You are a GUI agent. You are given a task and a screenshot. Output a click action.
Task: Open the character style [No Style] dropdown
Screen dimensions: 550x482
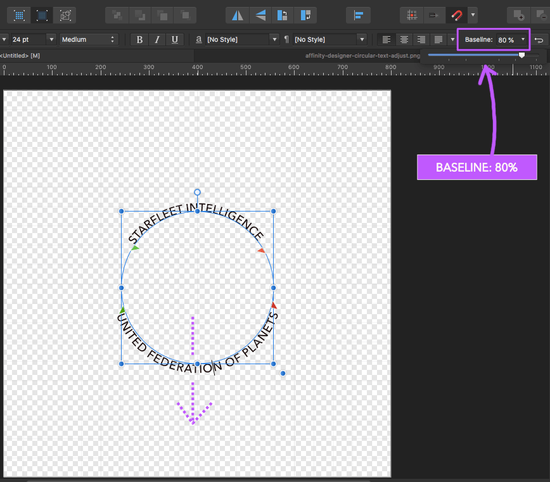click(274, 39)
